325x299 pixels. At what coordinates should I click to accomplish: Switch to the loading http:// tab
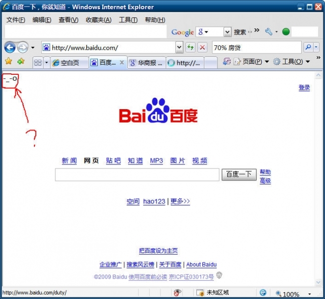[185, 63]
